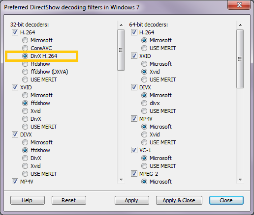Choose ffdshow under 32-bit H.264
This screenshot has height=215, width=254.
[25, 64]
